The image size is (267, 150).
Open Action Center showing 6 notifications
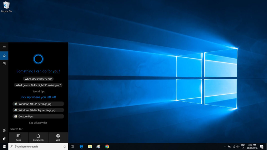point(261,147)
